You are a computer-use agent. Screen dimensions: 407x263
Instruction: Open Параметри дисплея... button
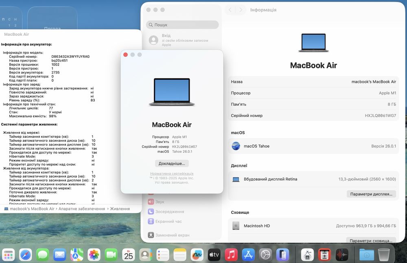(x=371, y=194)
